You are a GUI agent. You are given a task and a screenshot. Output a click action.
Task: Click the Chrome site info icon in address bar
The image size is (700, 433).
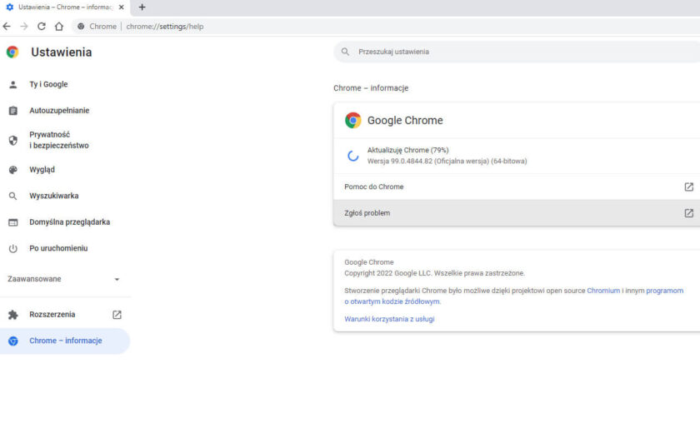[81, 27]
